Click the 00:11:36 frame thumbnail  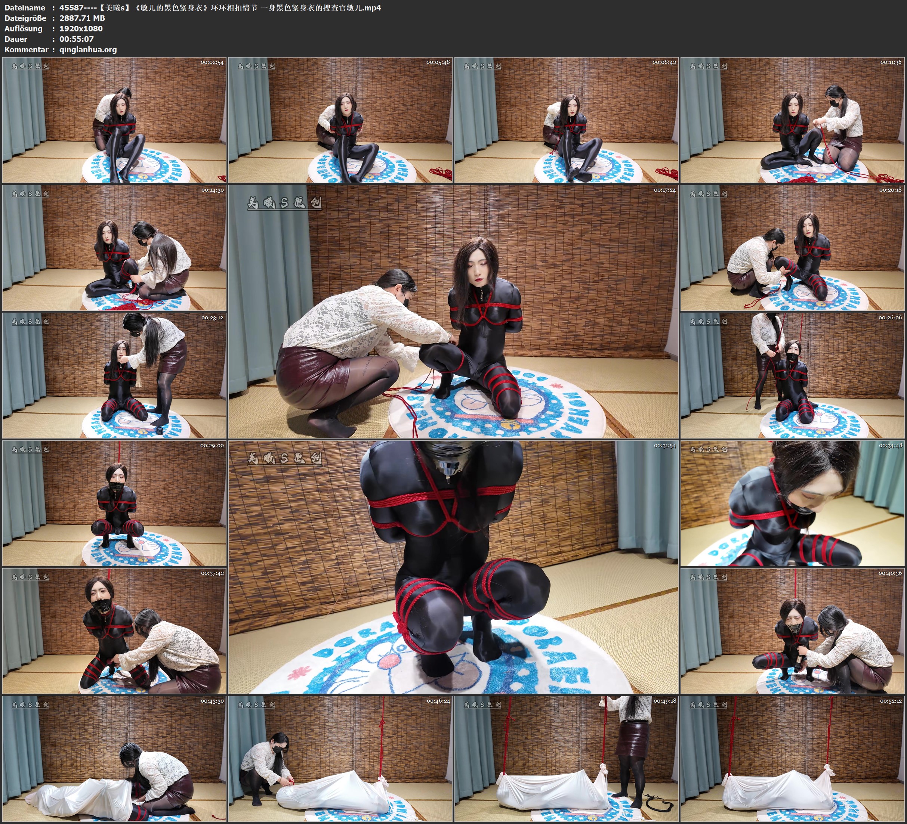coord(792,120)
